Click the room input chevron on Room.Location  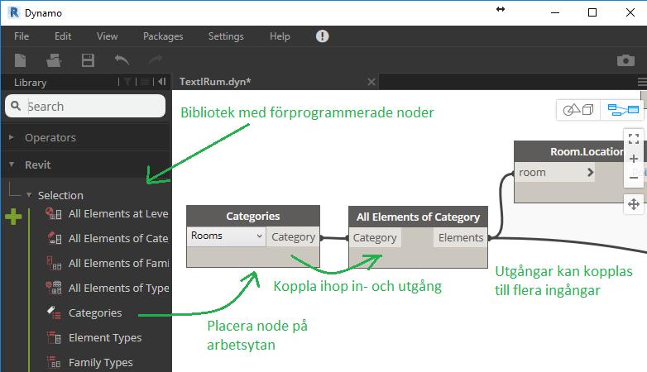pos(591,173)
